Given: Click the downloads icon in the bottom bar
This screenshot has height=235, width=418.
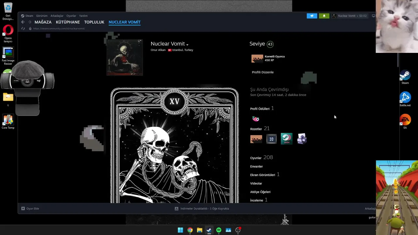Looking at the screenshot, I should (176, 209).
